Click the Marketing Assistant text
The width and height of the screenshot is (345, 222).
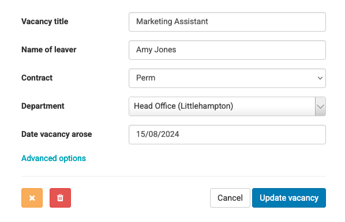(172, 21)
